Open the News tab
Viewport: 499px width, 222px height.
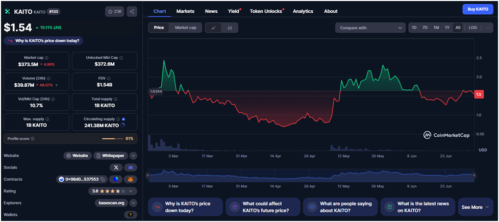[x=211, y=11]
